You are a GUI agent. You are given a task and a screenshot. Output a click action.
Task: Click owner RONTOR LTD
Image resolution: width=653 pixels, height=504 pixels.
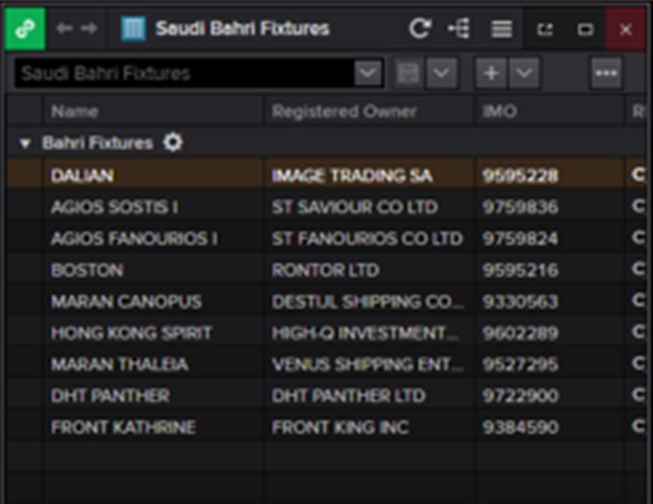coord(325,270)
